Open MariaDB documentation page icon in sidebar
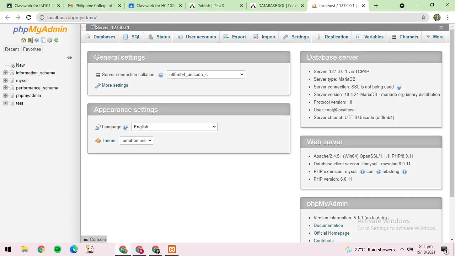This screenshot has height=256, width=455. coord(43,40)
